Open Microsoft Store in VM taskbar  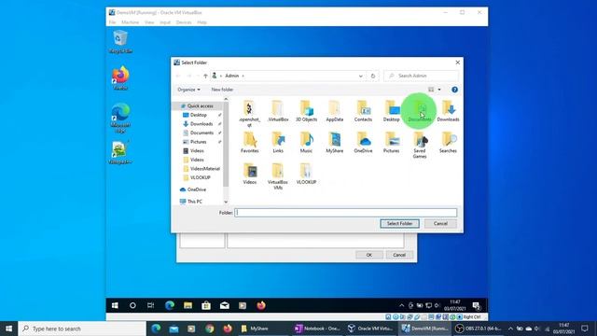[206, 305]
